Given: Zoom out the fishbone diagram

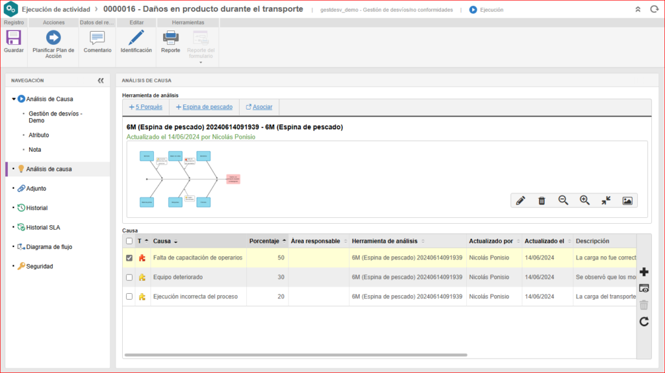Looking at the screenshot, I should tap(563, 201).
